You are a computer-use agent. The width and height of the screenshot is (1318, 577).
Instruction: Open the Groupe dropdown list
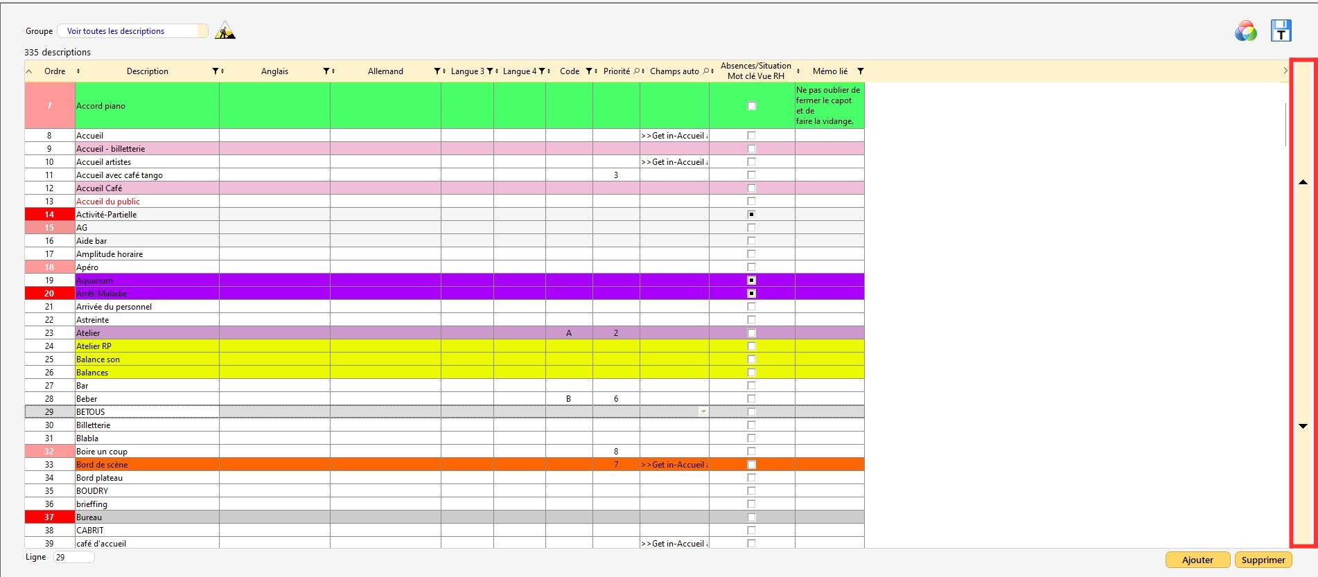click(x=132, y=31)
